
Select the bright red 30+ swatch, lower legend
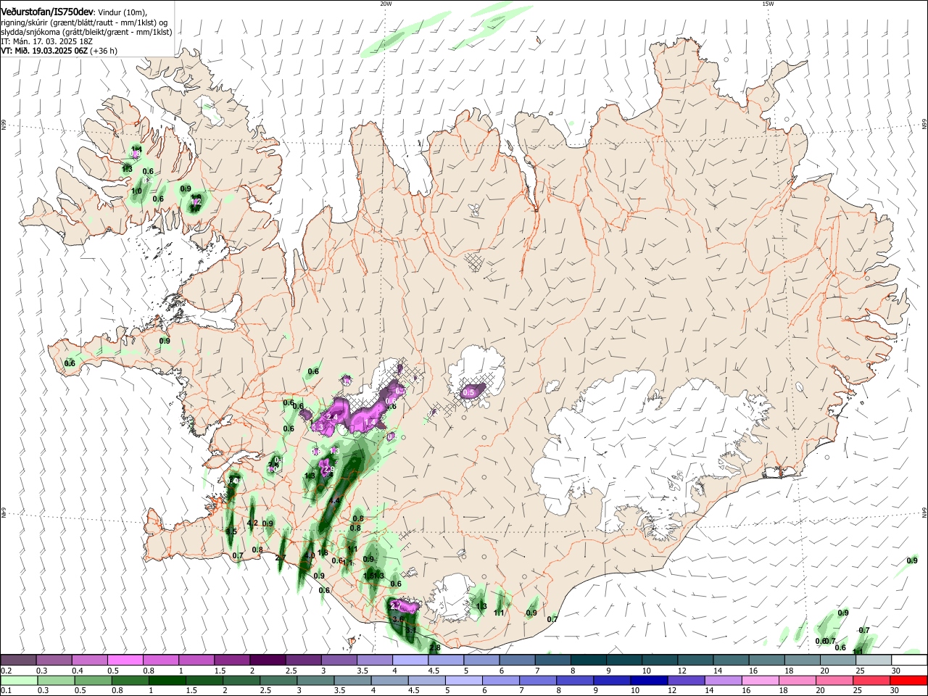pyautogui.click(x=908, y=681)
